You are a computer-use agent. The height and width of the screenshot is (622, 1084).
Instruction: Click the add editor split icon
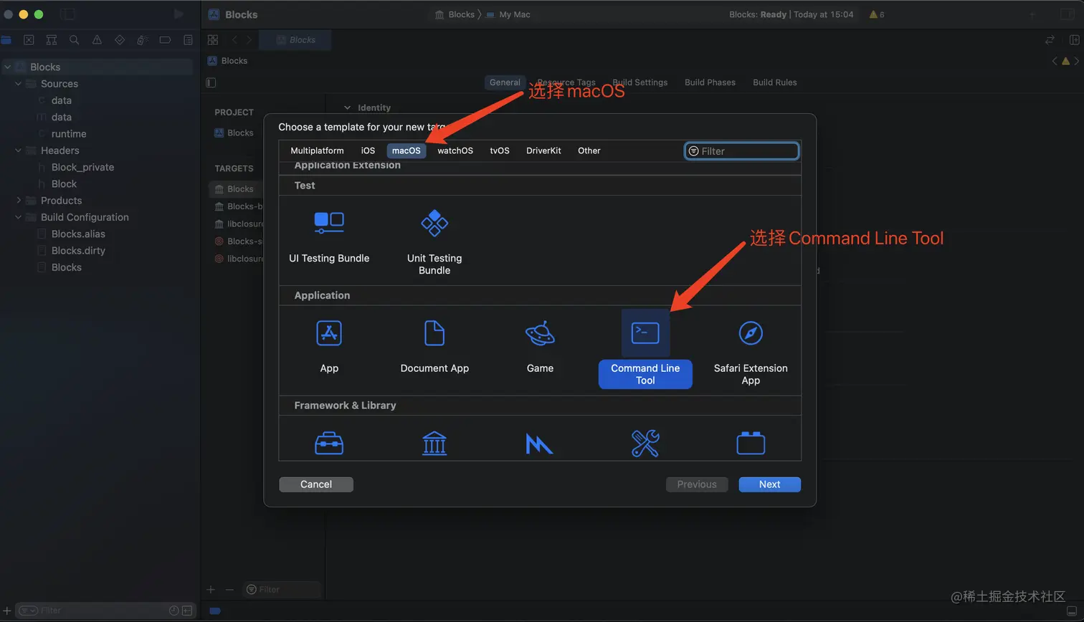(x=1075, y=40)
